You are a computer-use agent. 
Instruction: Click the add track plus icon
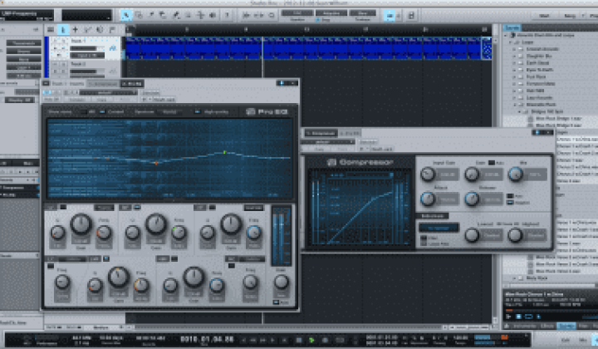[x=76, y=29]
